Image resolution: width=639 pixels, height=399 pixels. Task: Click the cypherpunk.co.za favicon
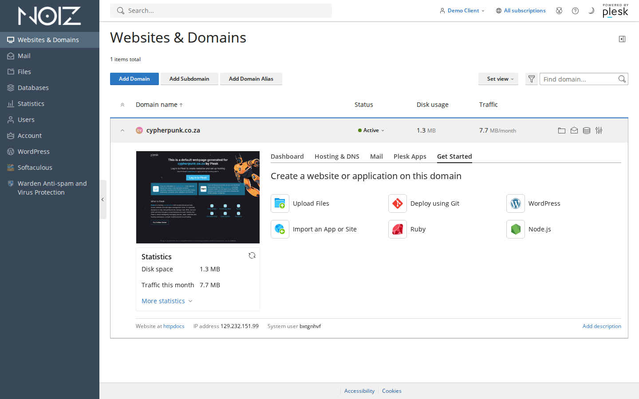(139, 130)
